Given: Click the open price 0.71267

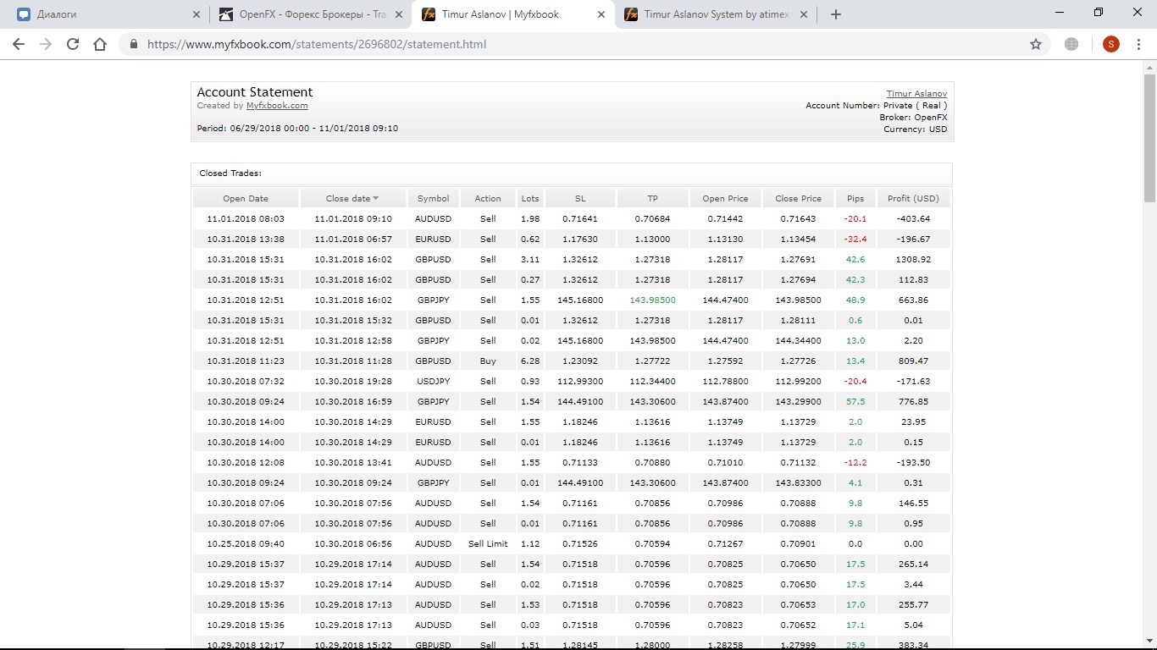Looking at the screenshot, I should (725, 544).
